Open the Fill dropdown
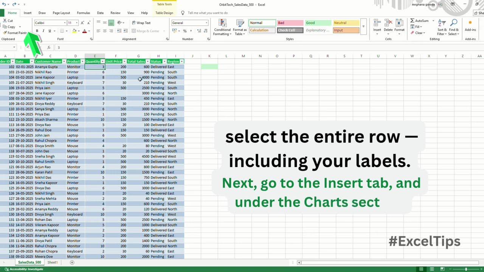Image resolution: width=484 pixels, height=272 pixels. [x=416, y=27]
